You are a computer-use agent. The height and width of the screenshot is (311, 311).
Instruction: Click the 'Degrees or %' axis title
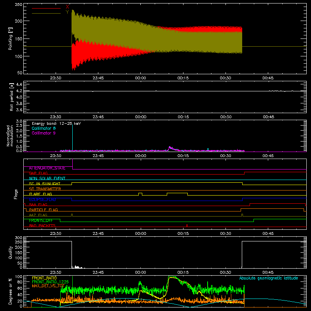coord(10,291)
